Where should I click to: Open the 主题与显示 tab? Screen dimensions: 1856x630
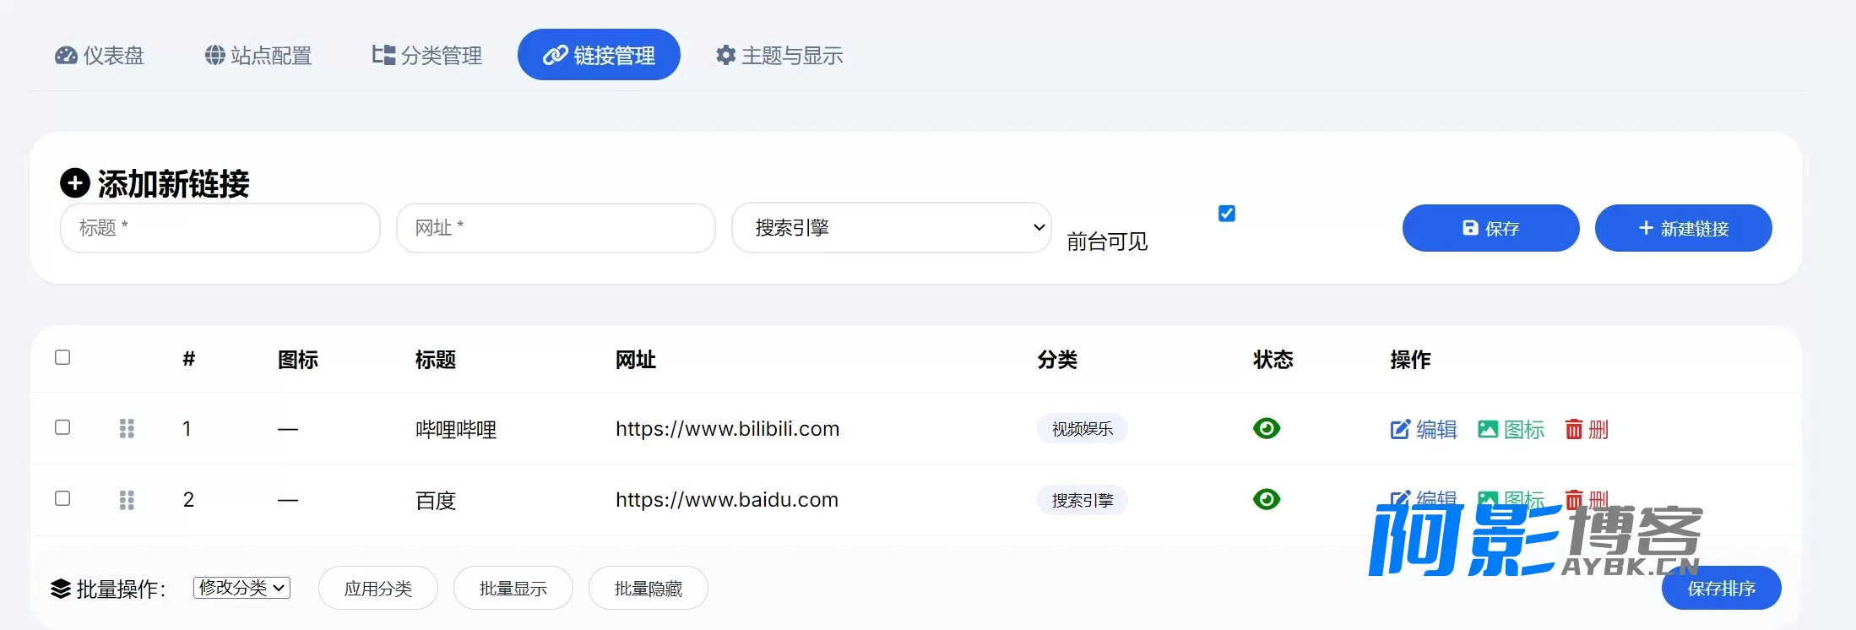tap(779, 56)
